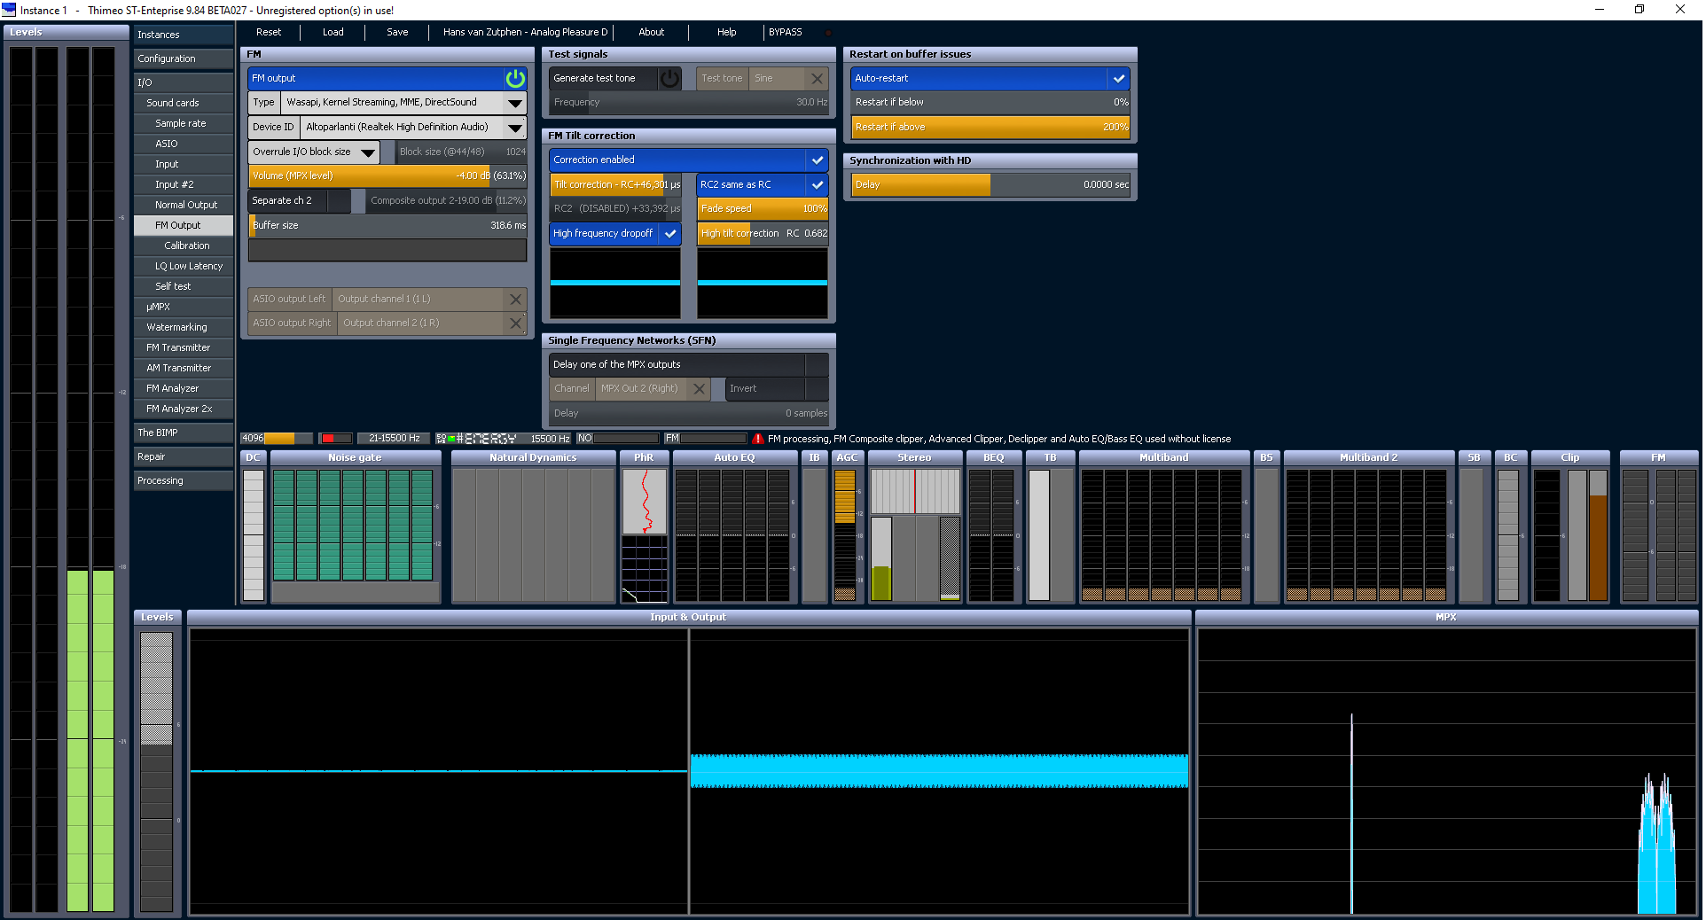
Task: Open the Processing sidebar button
Action: (184, 480)
